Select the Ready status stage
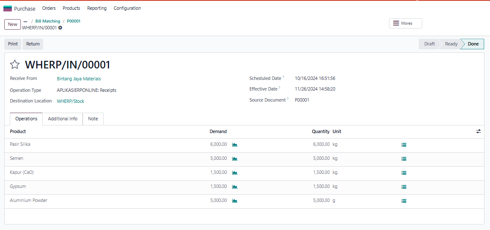The height and width of the screenshot is (230, 490). coord(451,44)
